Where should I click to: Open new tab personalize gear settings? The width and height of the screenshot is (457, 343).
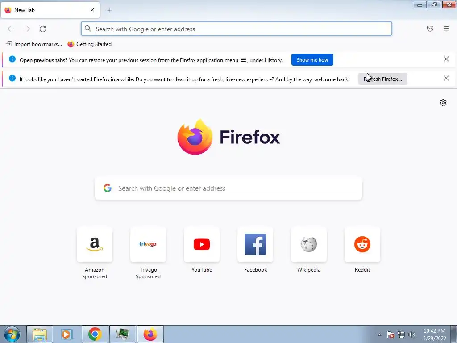tap(443, 103)
